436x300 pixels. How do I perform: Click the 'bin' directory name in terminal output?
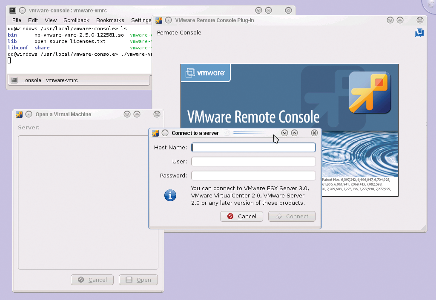pyautogui.click(x=12, y=35)
